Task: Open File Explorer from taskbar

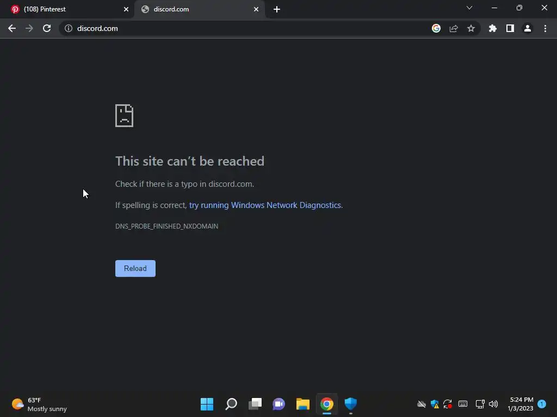Action: [303, 404]
